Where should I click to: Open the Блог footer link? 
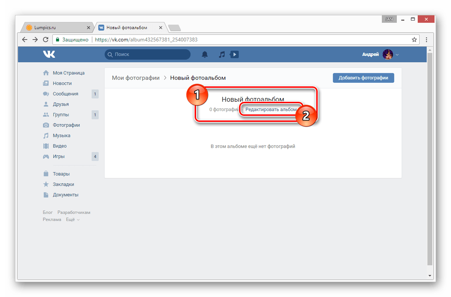[47, 212]
